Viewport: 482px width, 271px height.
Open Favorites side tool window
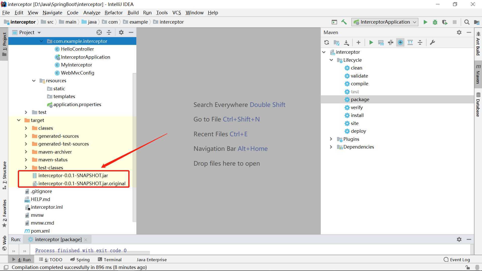(4, 213)
